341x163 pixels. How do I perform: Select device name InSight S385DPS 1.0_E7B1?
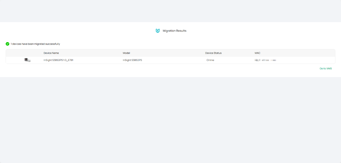[58, 60]
